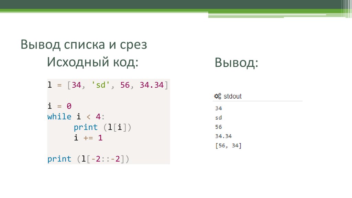Click the heading 'Исходный код:'

(x=92, y=62)
